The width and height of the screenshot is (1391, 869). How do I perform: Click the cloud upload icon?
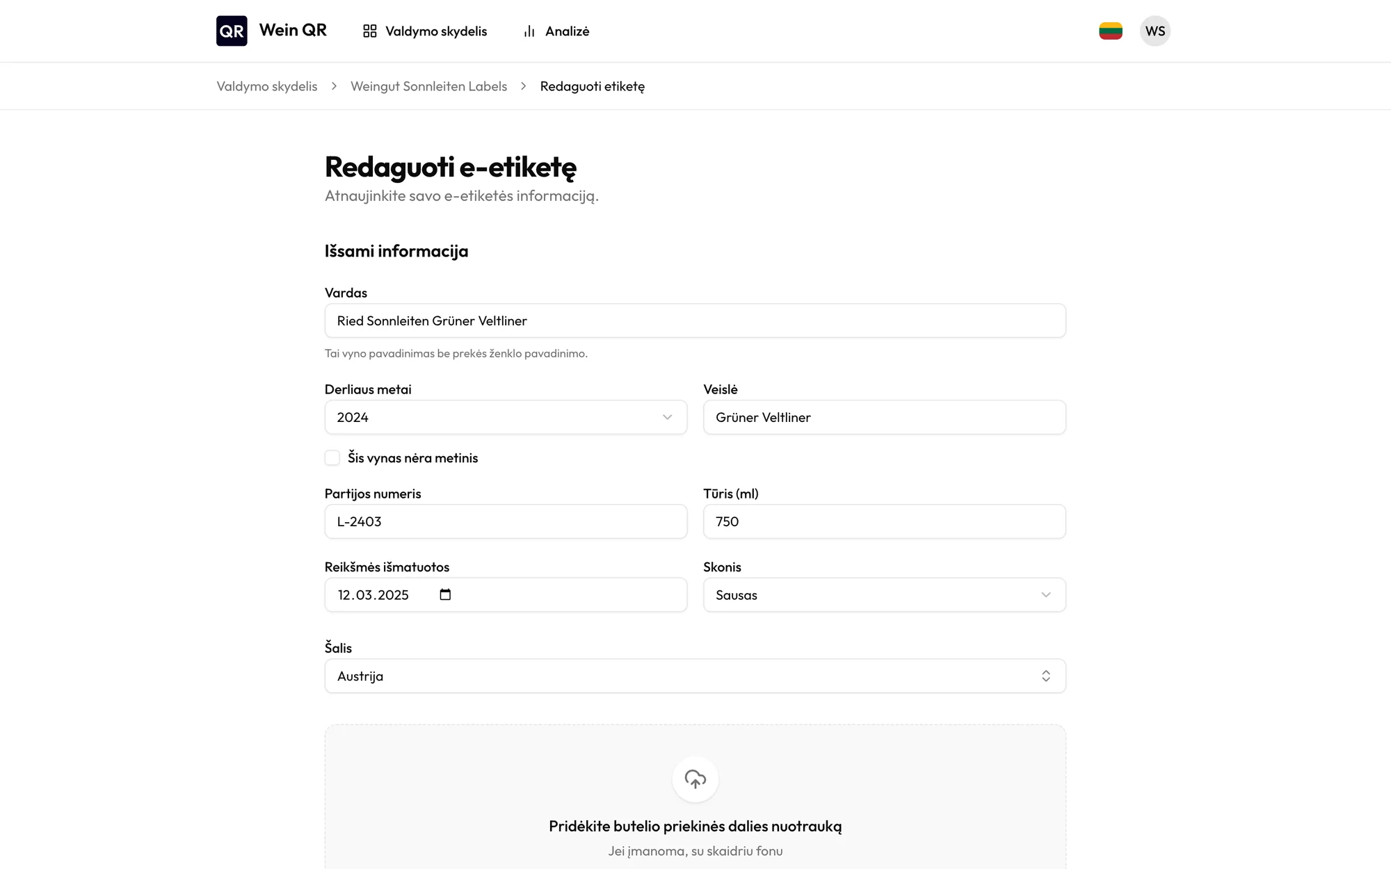tap(695, 779)
